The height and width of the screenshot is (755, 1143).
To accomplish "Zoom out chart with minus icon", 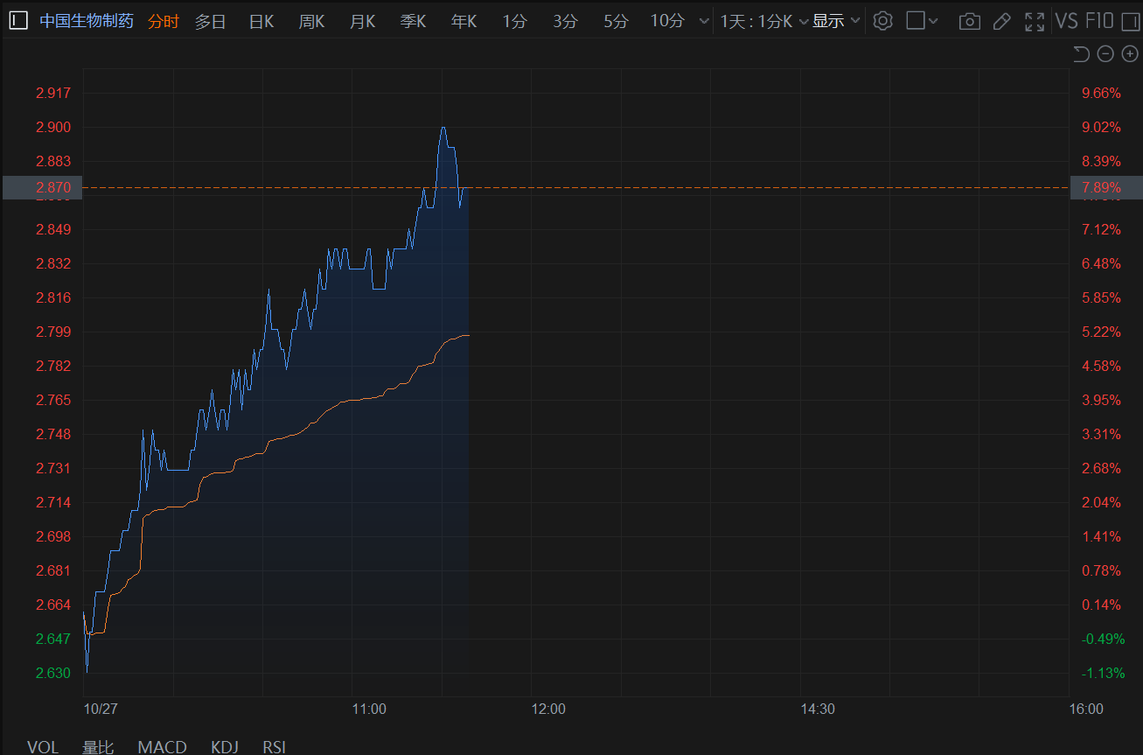I will pos(1105,54).
